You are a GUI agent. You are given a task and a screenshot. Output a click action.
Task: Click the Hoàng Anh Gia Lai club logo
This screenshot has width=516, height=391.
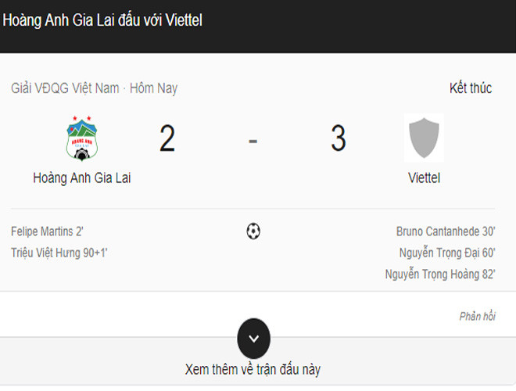[81, 139]
